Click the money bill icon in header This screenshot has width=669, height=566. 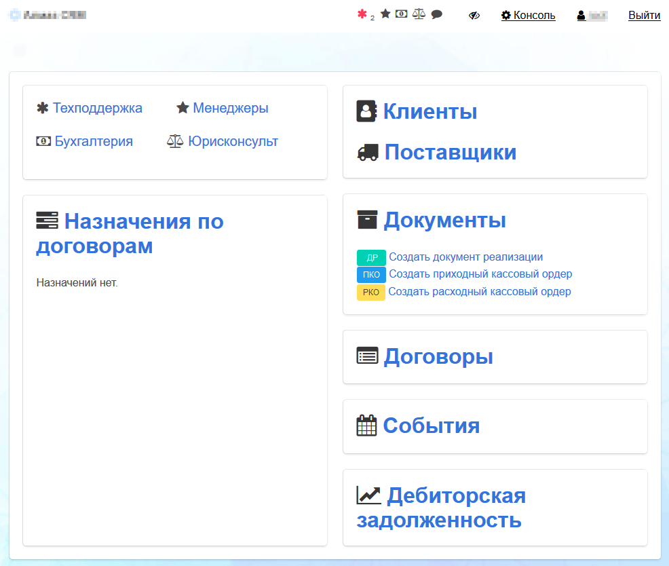click(402, 14)
